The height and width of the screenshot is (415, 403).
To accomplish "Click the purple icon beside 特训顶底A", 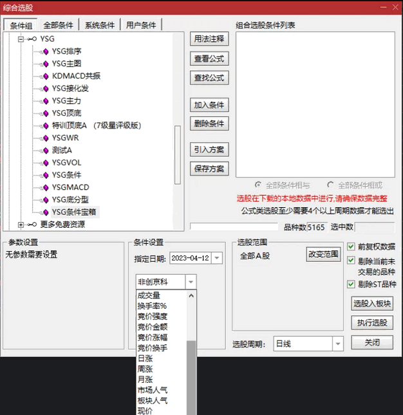I will tap(46, 125).
